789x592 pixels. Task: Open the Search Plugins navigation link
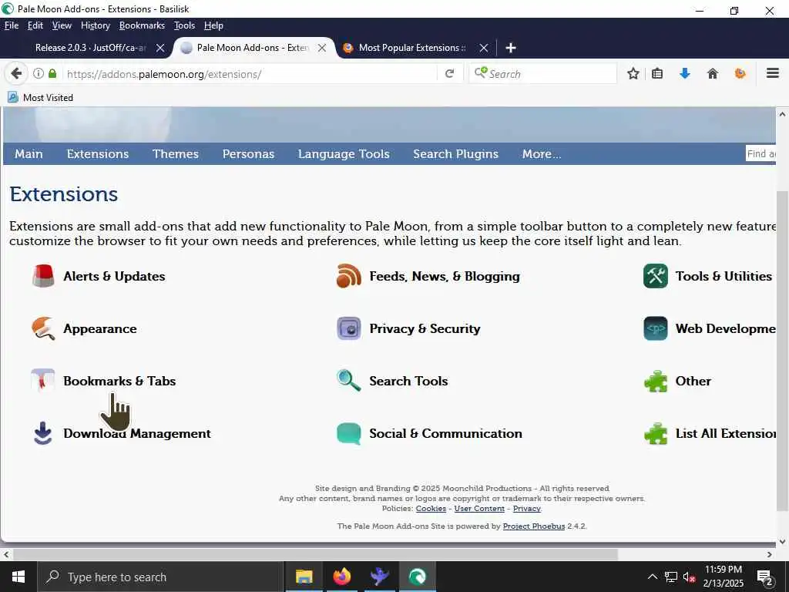coord(455,154)
